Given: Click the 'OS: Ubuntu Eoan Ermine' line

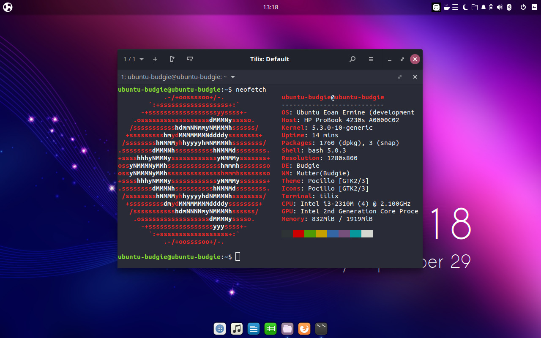Looking at the screenshot, I should (348, 112).
